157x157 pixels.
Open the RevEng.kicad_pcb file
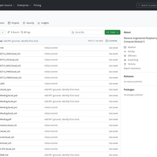[9, 96]
